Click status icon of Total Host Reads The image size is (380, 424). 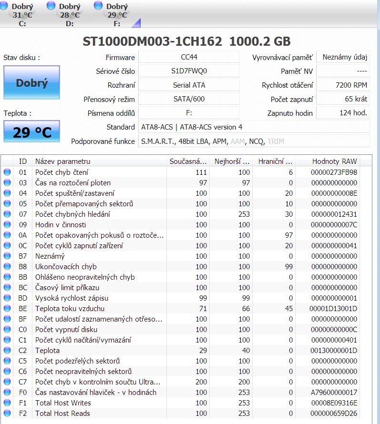tap(7, 413)
